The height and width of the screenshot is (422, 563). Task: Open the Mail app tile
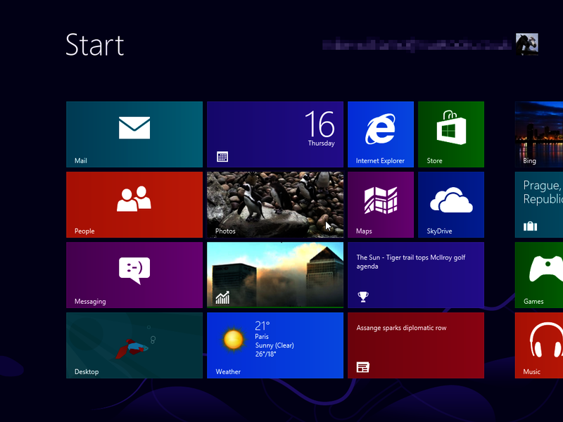click(x=134, y=134)
